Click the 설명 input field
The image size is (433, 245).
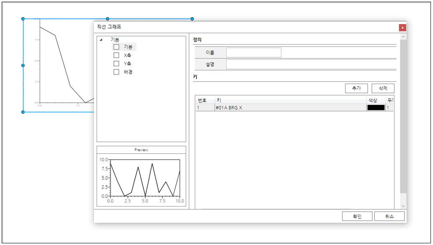[x=311, y=64]
